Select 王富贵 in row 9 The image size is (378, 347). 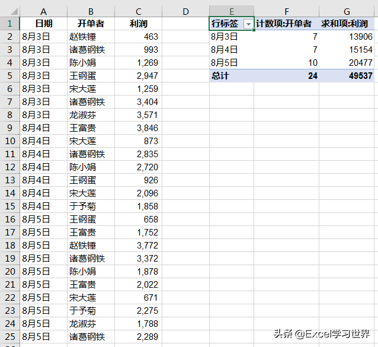point(91,128)
